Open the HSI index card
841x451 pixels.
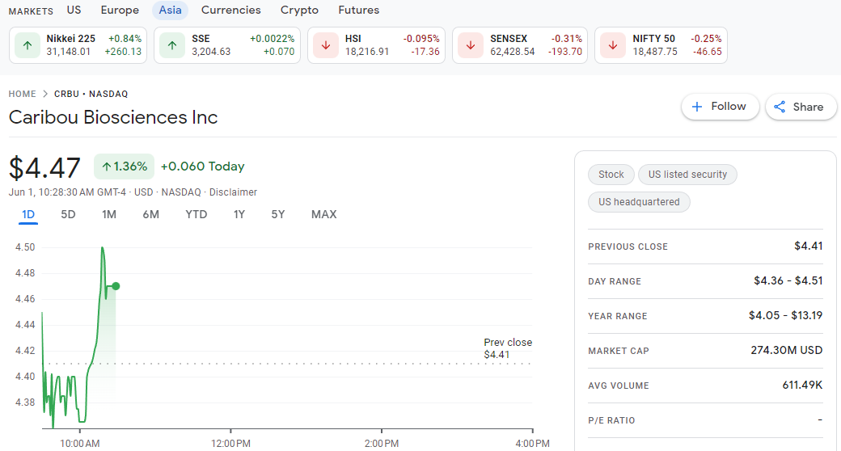click(x=376, y=45)
